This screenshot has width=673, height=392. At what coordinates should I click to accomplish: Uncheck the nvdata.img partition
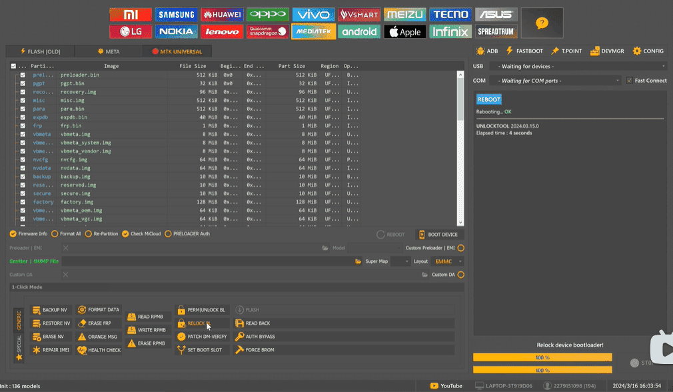click(23, 168)
